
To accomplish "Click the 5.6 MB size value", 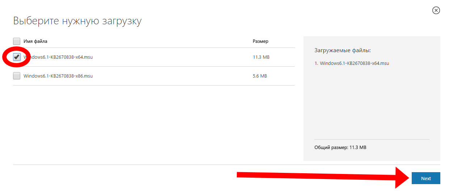I will [x=260, y=76].
